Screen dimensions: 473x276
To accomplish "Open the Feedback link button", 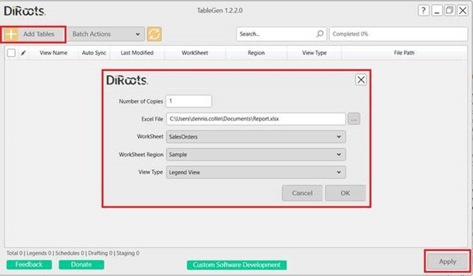I will (x=29, y=264).
